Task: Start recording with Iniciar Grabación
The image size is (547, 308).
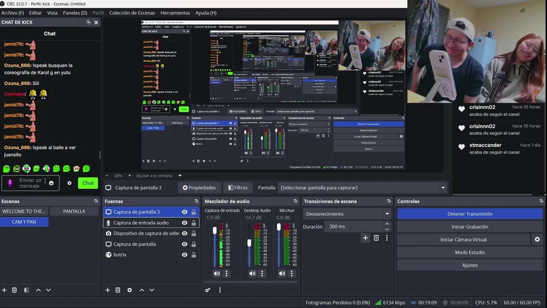Action: [470, 227]
